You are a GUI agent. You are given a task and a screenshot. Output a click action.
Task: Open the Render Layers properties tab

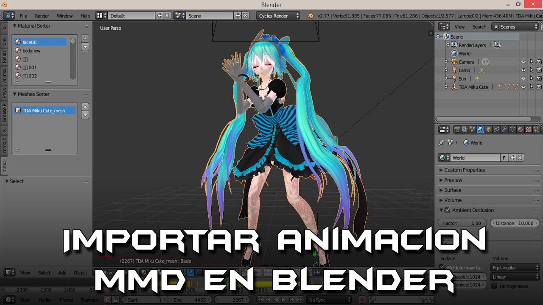tap(465, 130)
